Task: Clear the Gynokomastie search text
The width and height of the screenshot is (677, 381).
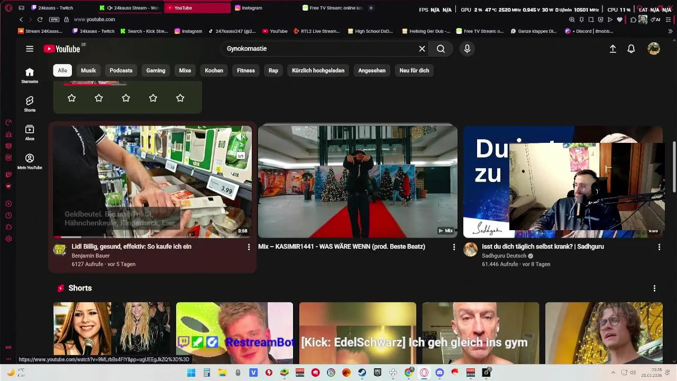Action: click(x=422, y=49)
